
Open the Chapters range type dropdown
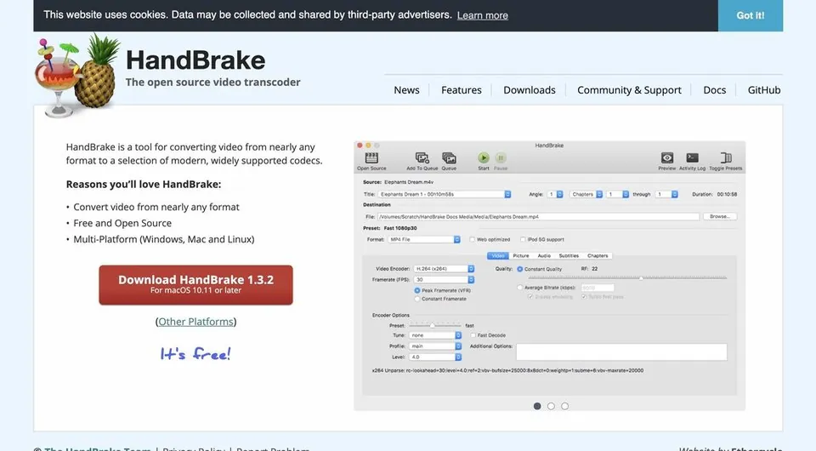coord(586,194)
